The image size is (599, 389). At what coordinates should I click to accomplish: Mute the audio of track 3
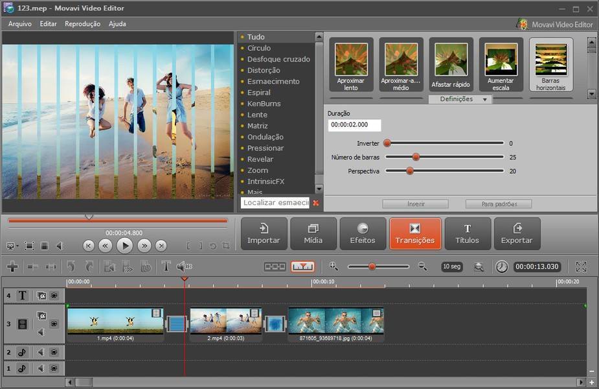(41, 332)
